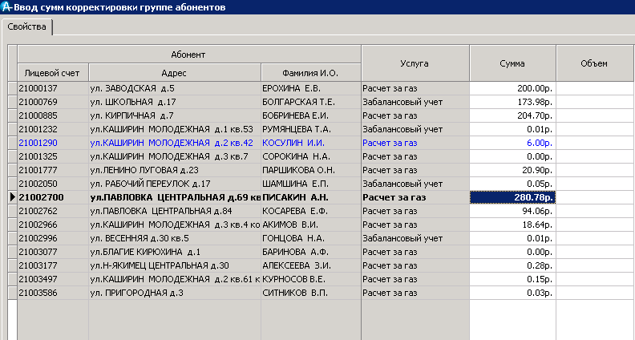635x340 pixels.
Task: Click the Сумма column header
Action: click(512, 63)
